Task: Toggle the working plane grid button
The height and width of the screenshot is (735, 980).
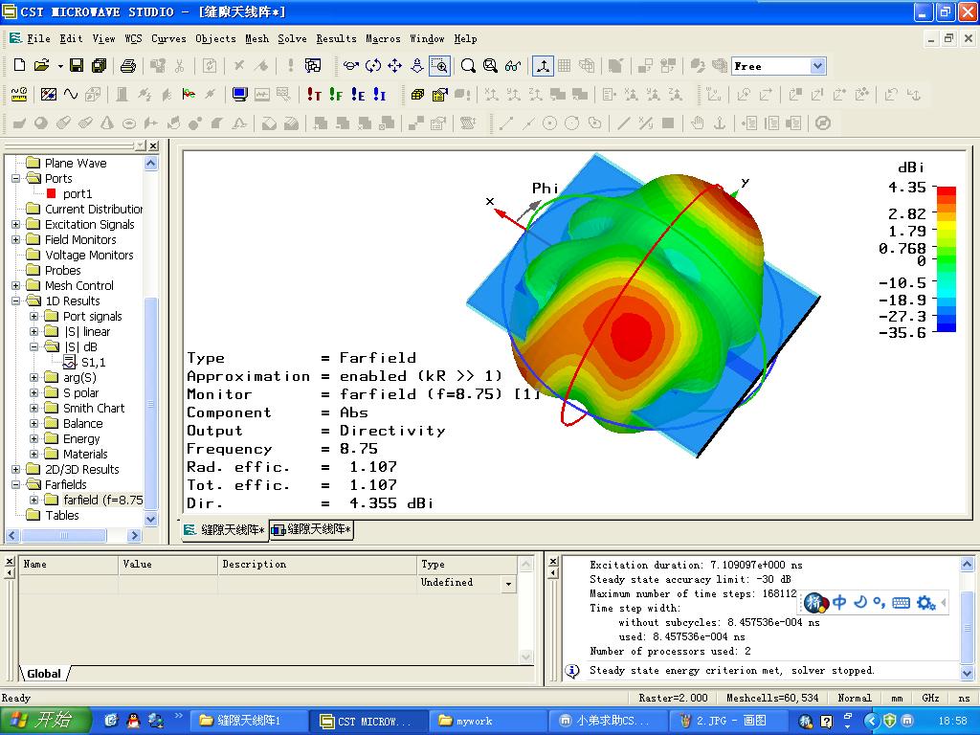Action: [x=565, y=65]
